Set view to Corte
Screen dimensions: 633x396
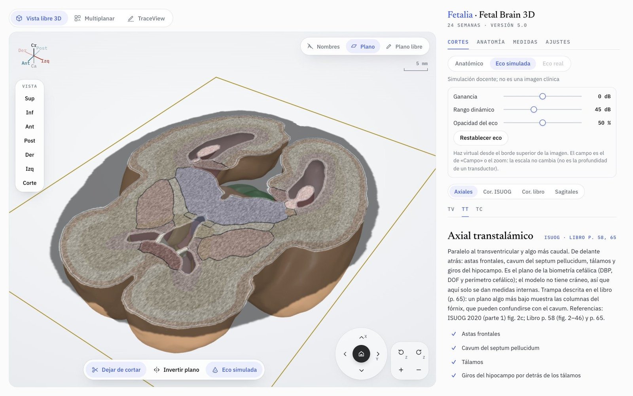[x=30, y=183]
